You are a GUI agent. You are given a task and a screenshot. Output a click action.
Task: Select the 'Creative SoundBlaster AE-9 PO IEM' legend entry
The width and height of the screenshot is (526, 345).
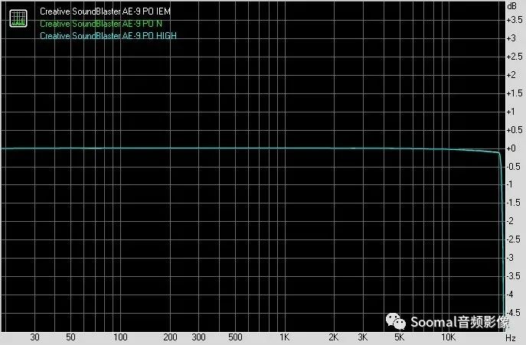tap(106, 11)
